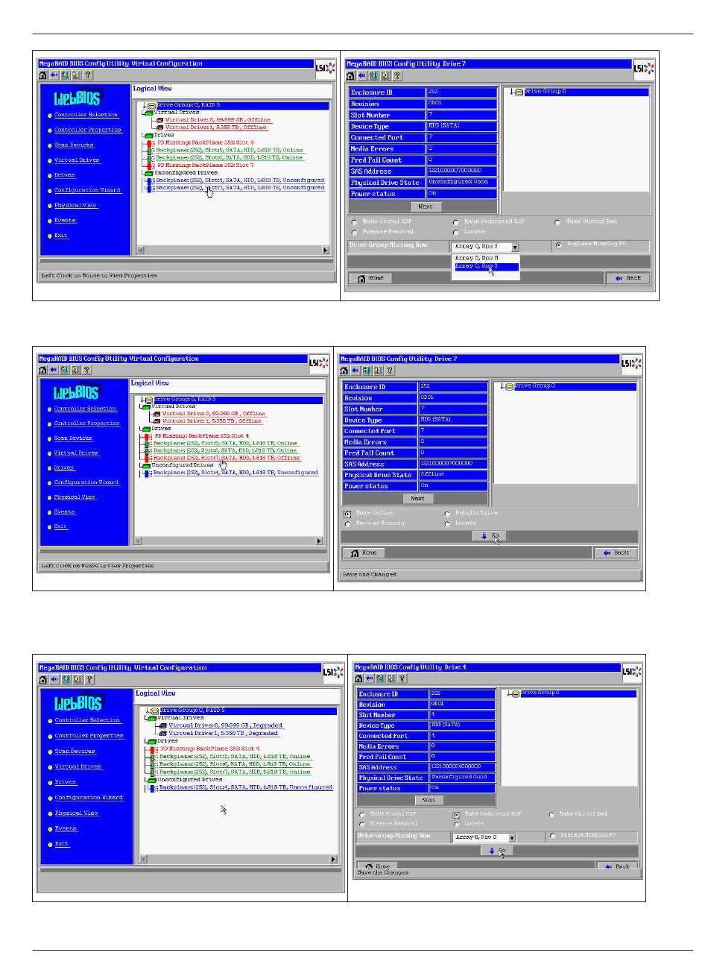Click home icon in Virtual Configuration window with Slot7 Unconfigured
The image size is (708, 970).
click(x=43, y=75)
